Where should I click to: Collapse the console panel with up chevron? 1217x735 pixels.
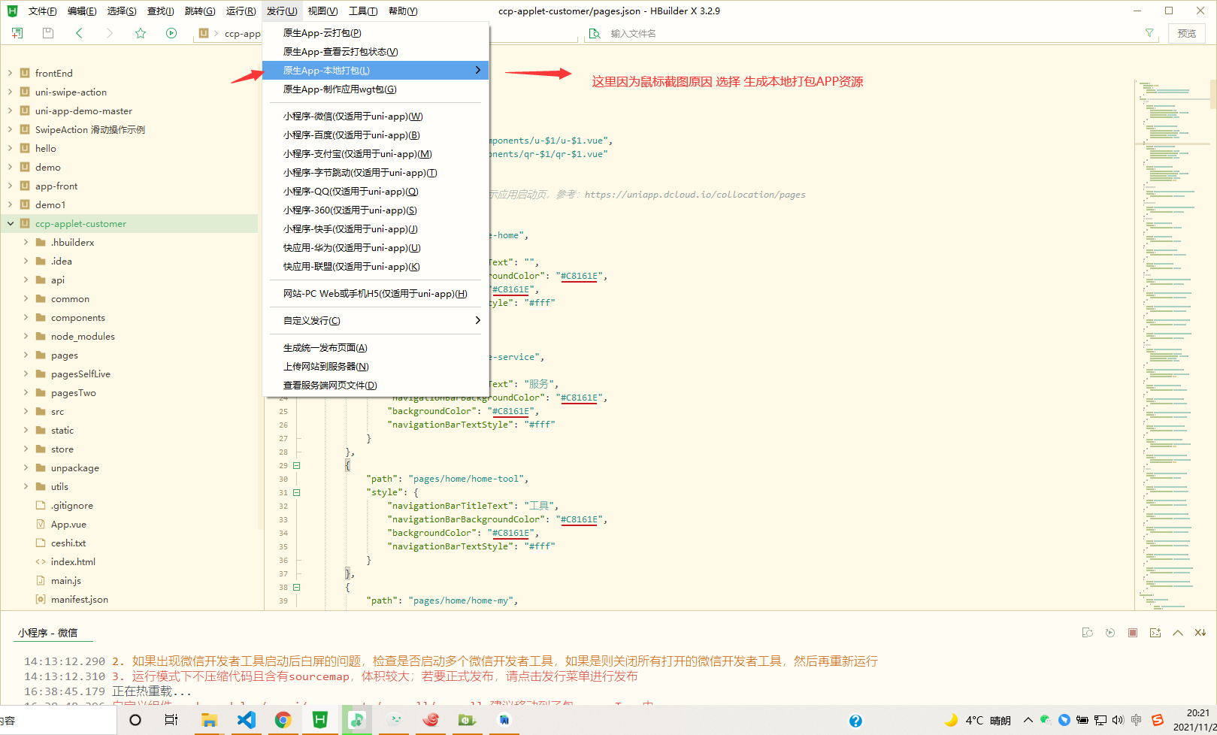(1178, 633)
